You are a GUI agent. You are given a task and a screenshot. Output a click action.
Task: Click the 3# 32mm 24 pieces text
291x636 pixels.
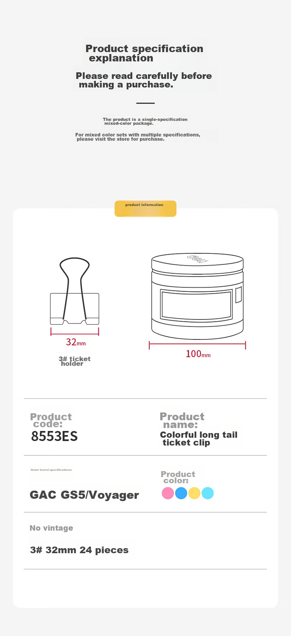coord(79,550)
